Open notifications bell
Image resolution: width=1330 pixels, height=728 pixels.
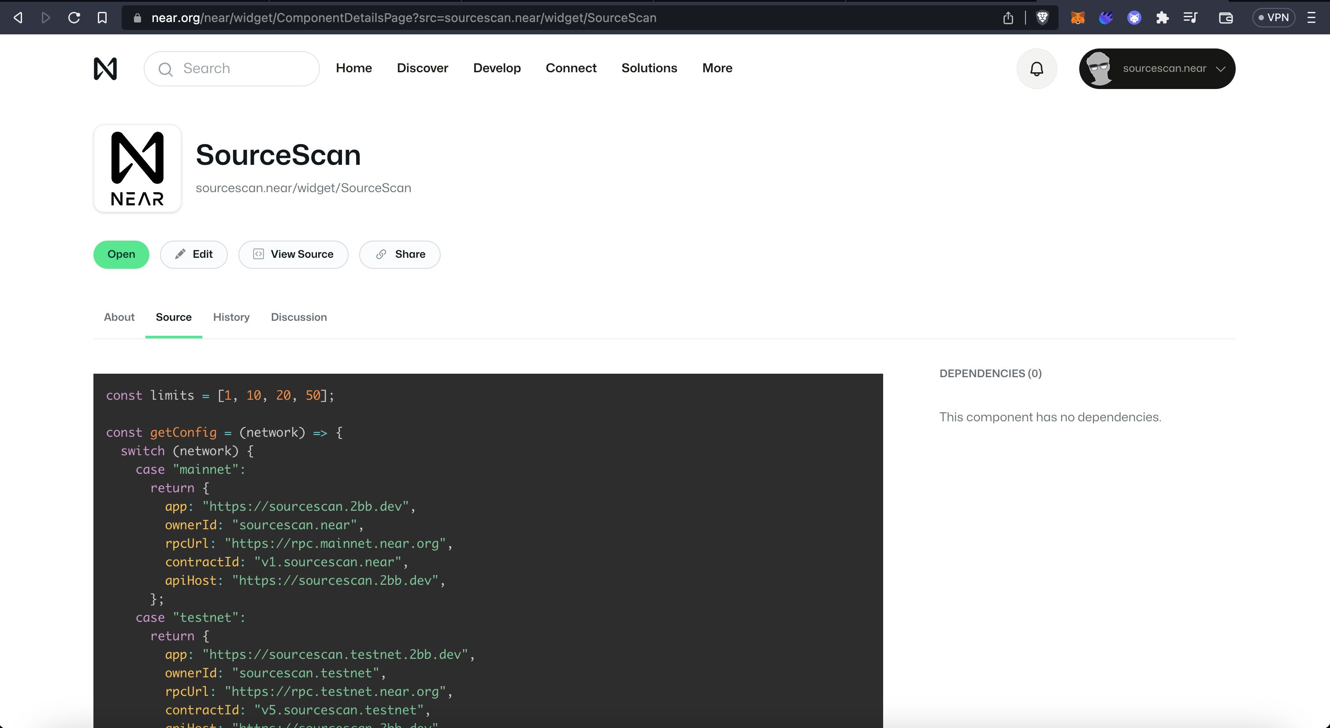pos(1037,69)
